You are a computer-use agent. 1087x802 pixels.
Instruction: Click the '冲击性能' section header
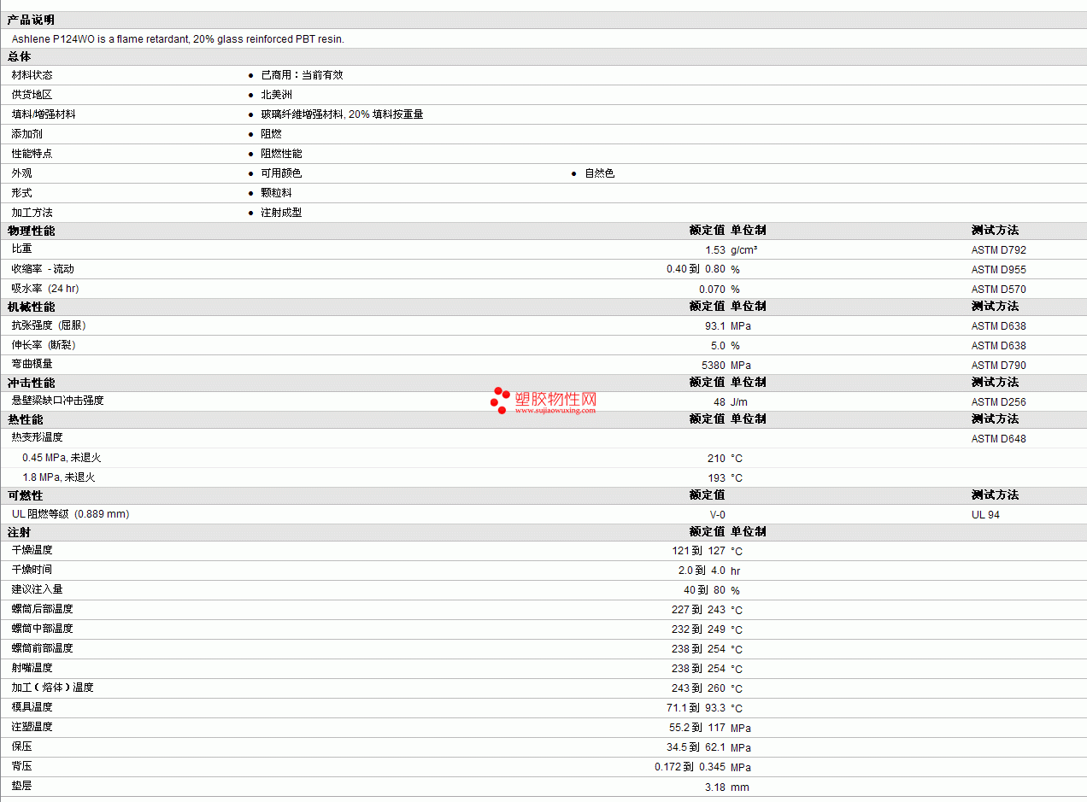[31, 383]
